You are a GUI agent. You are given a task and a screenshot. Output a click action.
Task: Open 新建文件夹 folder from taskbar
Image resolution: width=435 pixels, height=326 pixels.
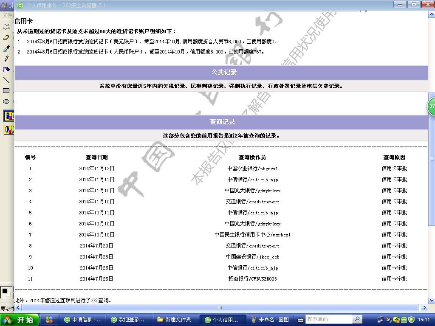point(176,320)
